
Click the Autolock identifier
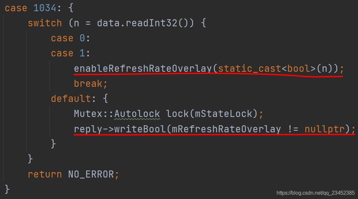(137, 114)
